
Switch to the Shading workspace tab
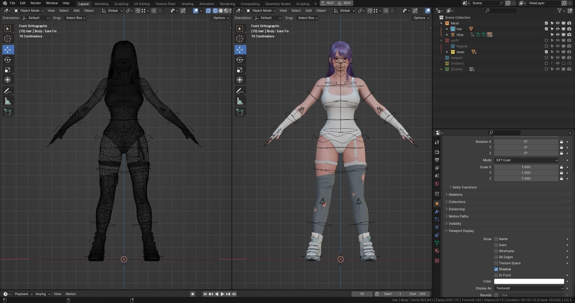[x=187, y=4]
